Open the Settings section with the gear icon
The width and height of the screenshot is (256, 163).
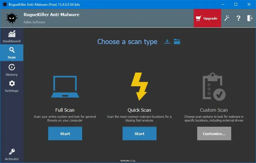pos(12,86)
